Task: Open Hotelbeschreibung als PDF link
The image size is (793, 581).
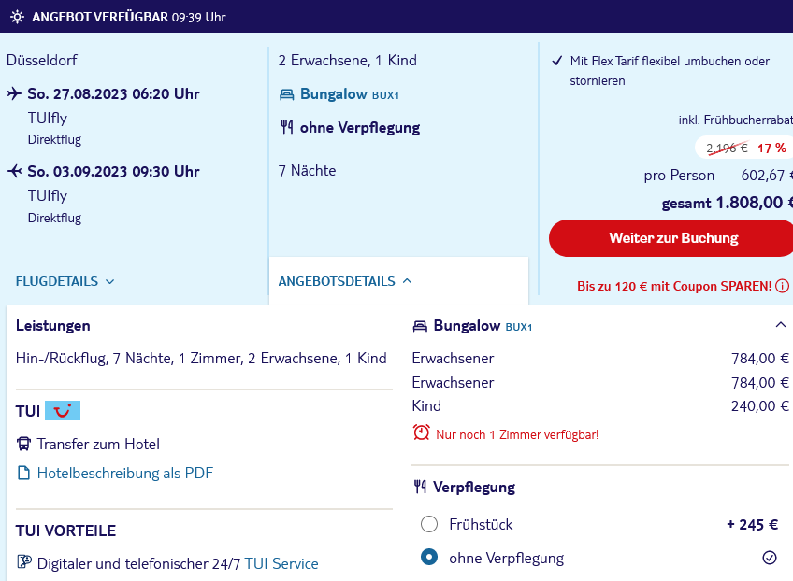Action: [125, 473]
